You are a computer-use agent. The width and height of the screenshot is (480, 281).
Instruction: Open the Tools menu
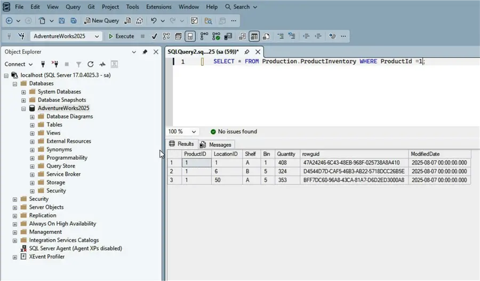[133, 7]
